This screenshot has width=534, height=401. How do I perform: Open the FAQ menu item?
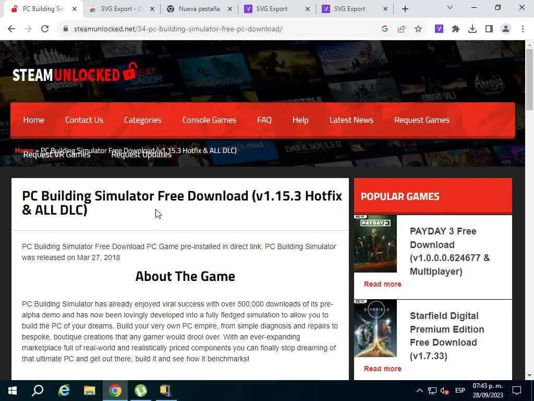[x=264, y=120]
